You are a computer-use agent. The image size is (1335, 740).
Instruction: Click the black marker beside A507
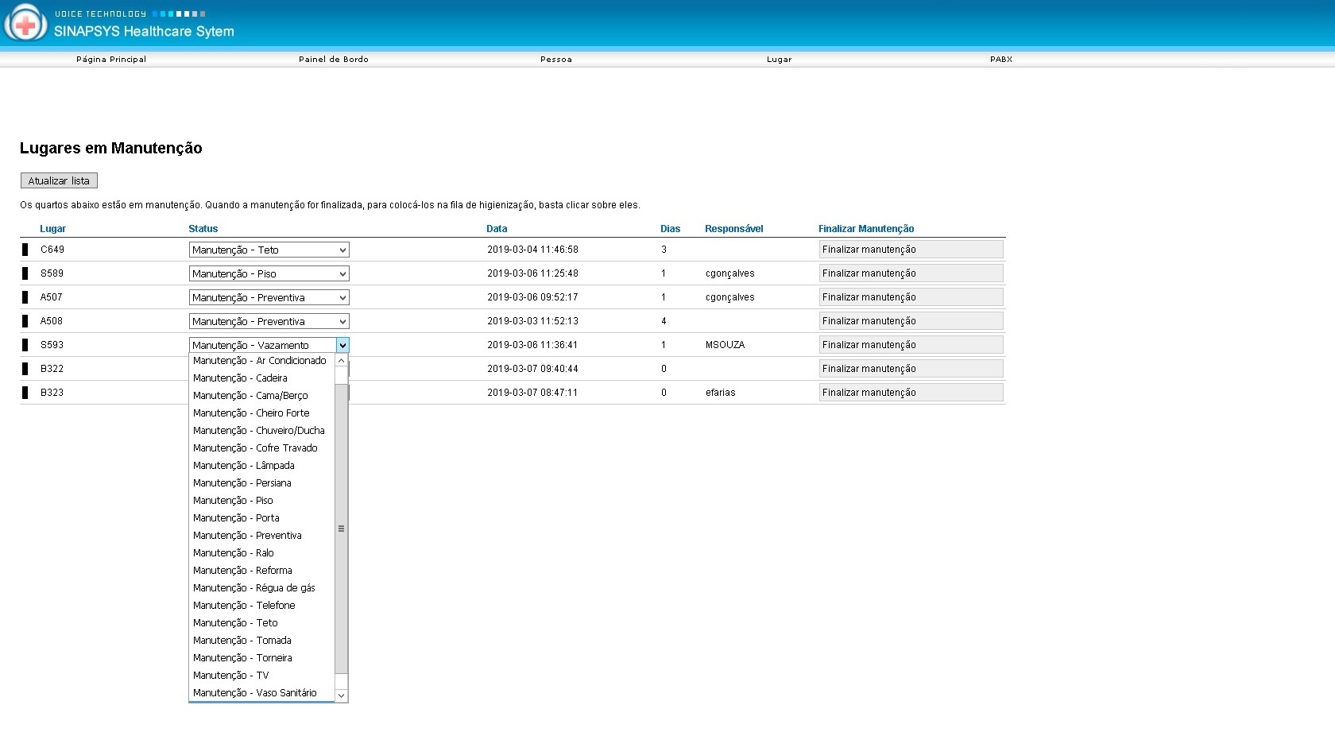(25, 297)
